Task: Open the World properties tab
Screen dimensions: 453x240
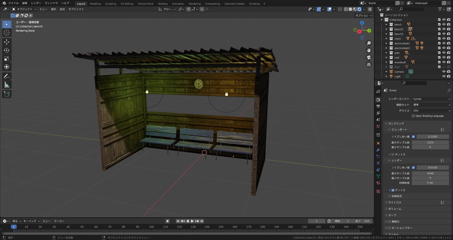Action: point(378,126)
